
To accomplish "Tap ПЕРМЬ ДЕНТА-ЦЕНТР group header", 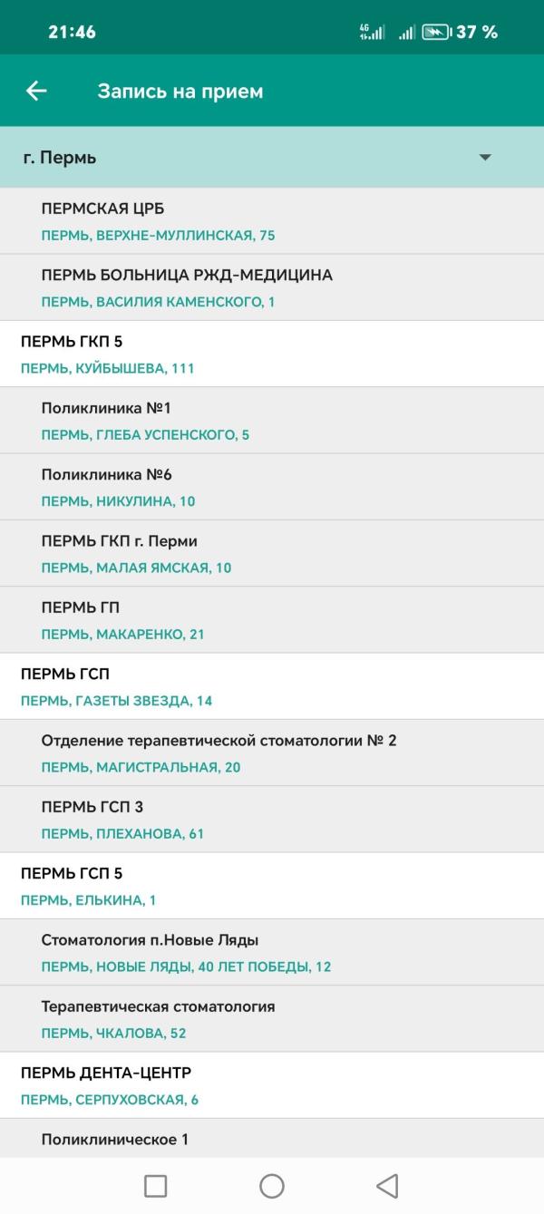I will (272, 1085).
